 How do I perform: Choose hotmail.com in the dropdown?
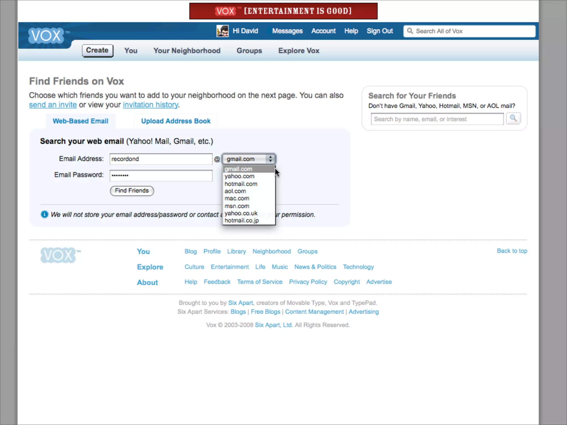click(241, 184)
